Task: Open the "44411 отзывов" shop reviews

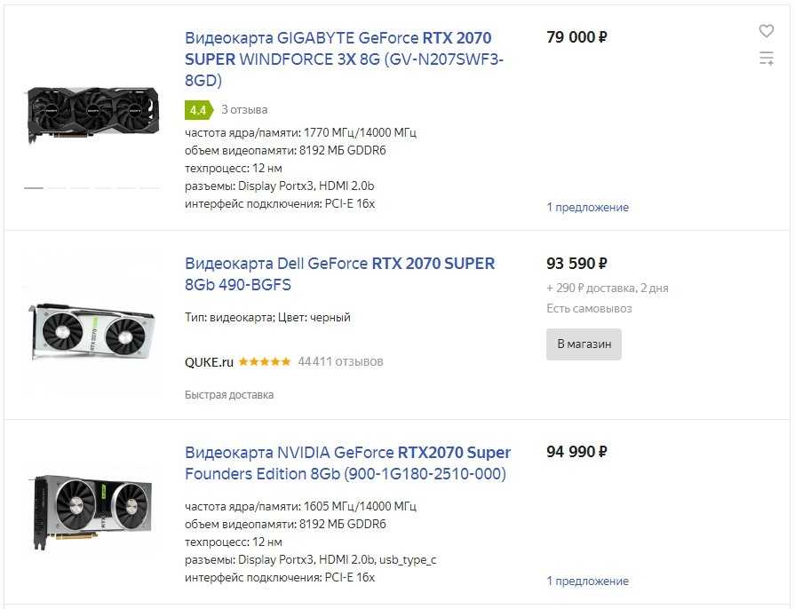Action: coord(340,362)
